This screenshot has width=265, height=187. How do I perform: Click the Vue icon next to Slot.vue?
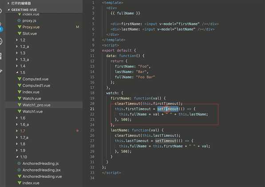tap(20, 33)
